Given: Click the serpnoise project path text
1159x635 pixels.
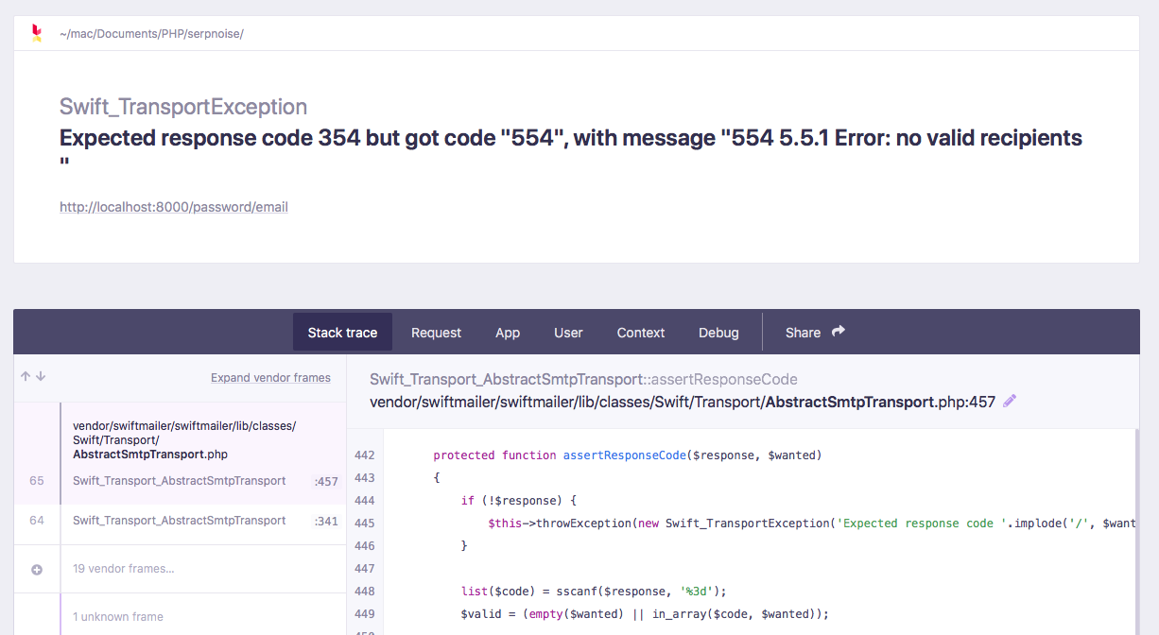Looking at the screenshot, I should click(151, 33).
